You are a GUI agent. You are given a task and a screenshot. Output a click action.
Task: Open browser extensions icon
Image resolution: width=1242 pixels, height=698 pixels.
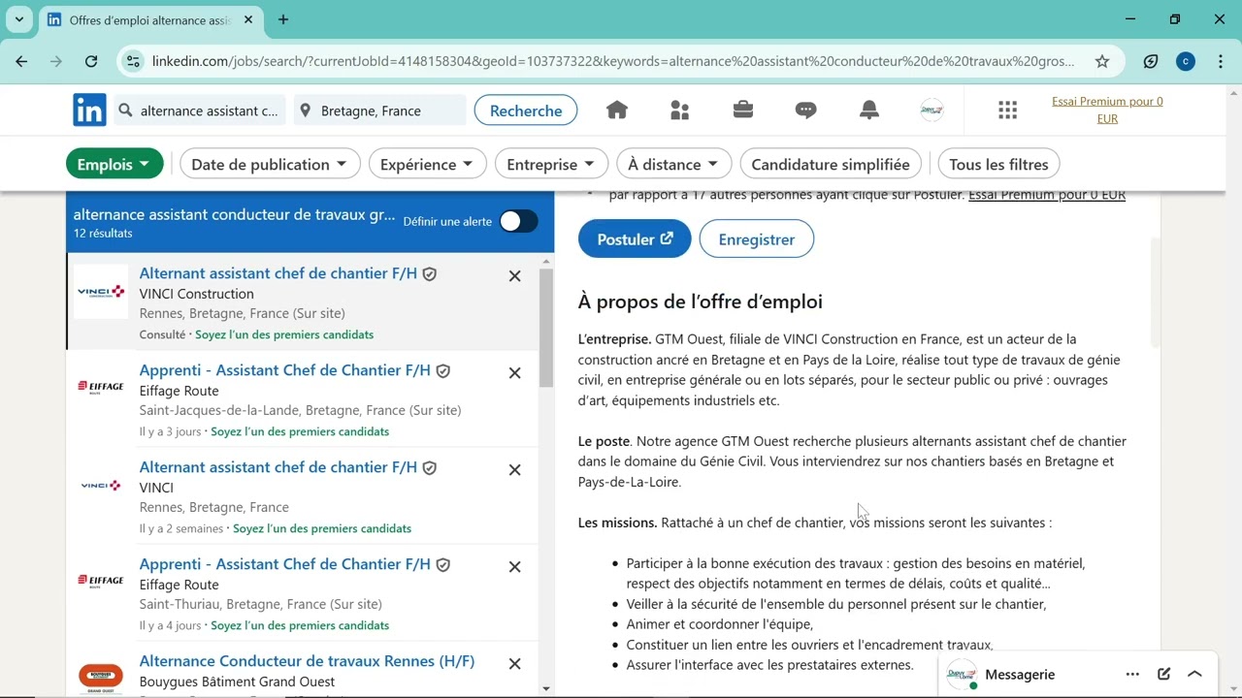(x=1151, y=61)
